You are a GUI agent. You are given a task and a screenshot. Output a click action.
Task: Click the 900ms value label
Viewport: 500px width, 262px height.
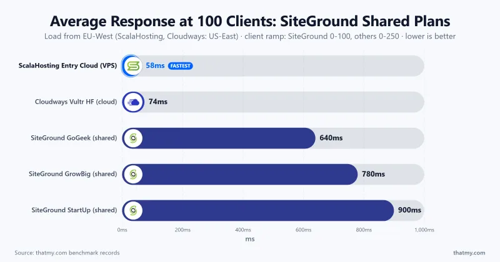tap(409, 210)
